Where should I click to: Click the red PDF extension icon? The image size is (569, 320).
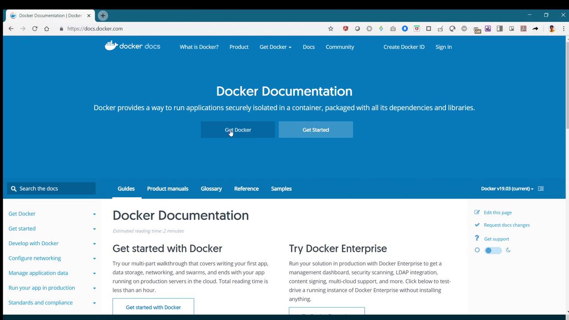pyautogui.click(x=523, y=28)
